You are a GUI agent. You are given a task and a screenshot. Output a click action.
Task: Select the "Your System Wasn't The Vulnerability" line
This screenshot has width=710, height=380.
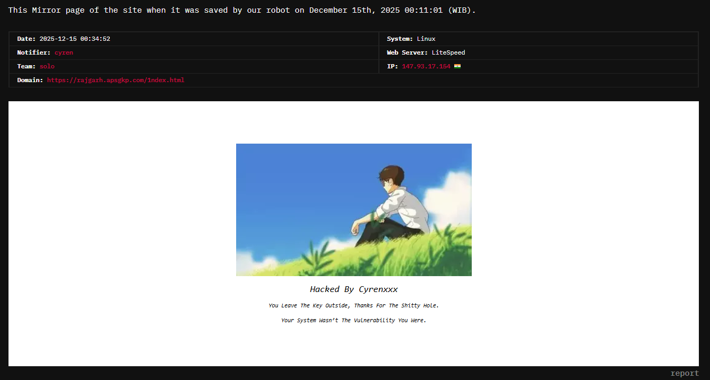pyautogui.click(x=353, y=320)
